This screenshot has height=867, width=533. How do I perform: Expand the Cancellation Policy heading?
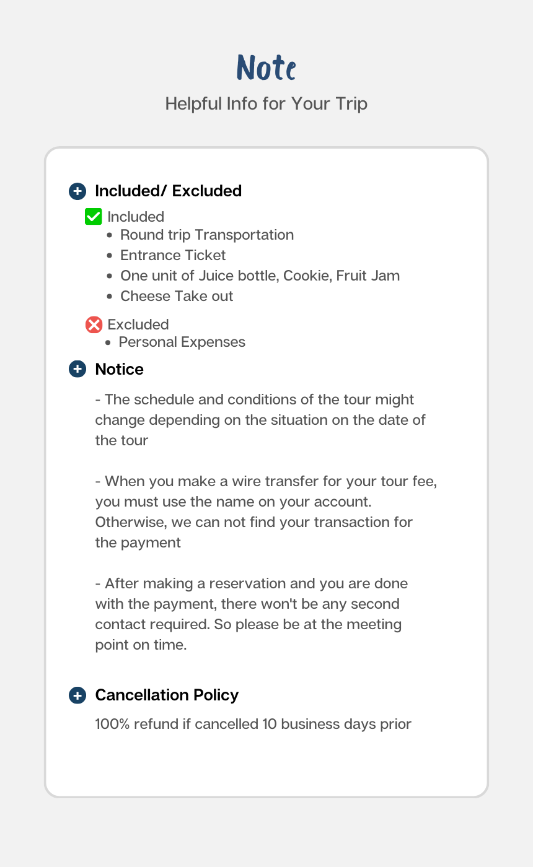pos(167,695)
